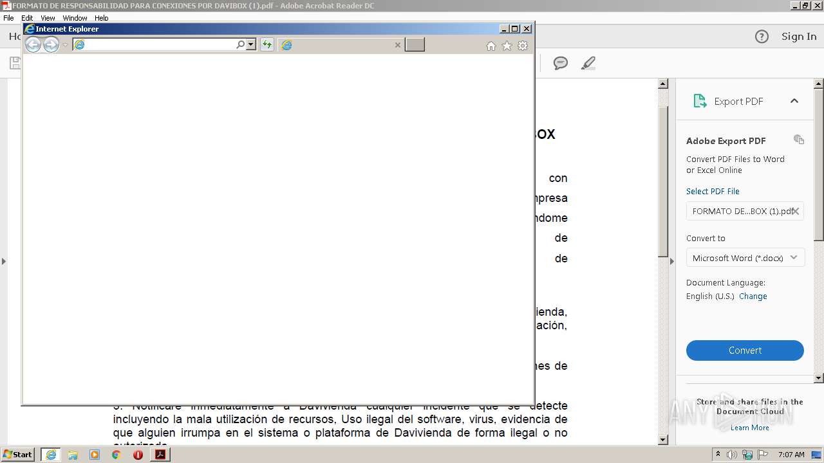Click the Action Center flag icon
This screenshot has width=824, height=463.
click(762, 455)
